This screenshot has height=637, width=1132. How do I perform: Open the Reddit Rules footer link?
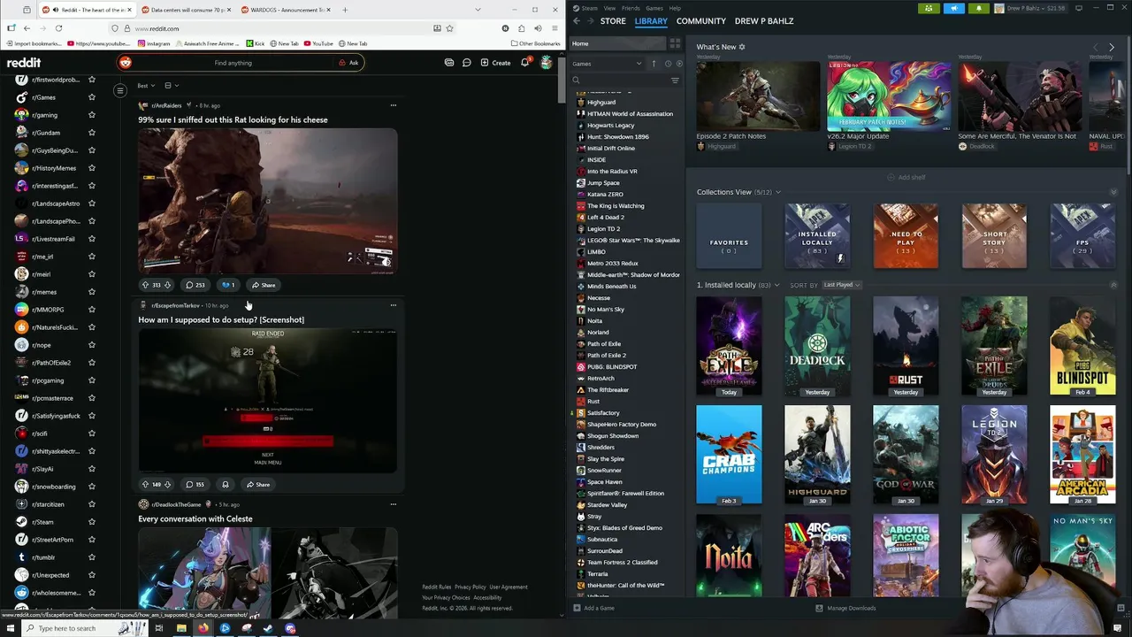pyautogui.click(x=437, y=587)
